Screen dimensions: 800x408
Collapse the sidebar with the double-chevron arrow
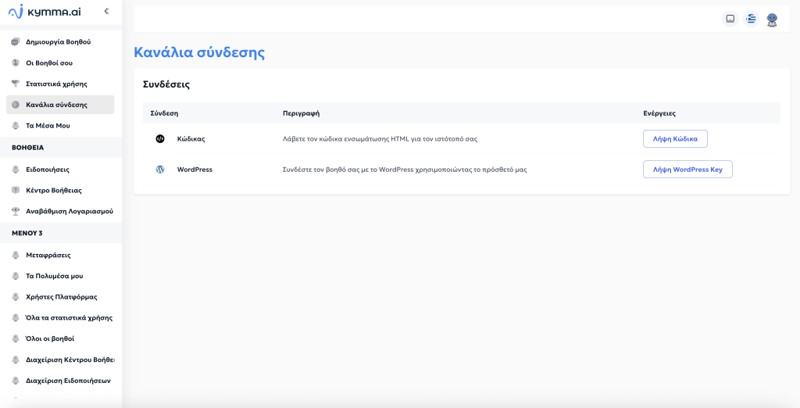coord(106,11)
